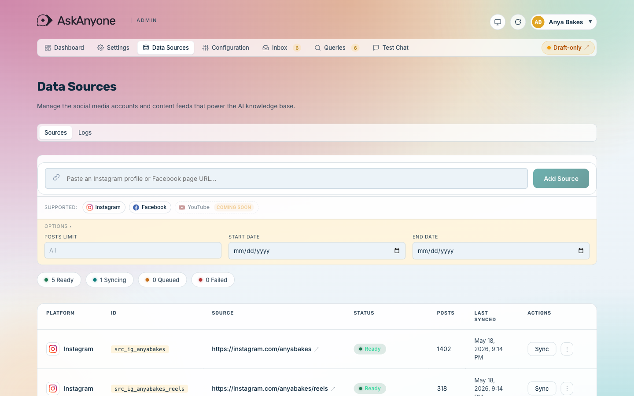This screenshot has height=396, width=634.
Task: Click the Add Source button
Action: 561,179
